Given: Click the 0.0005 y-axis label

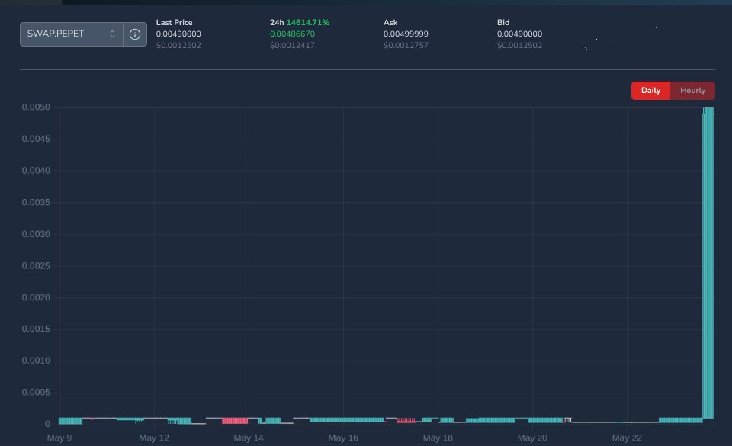Looking at the screenshot, I should click(x=36, y=393).
